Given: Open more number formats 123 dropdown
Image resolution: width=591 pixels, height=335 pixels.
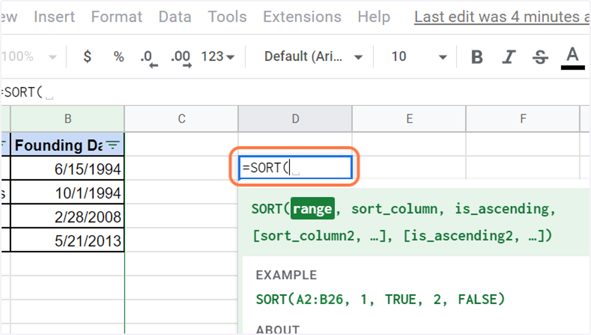Looking at the screenshot, I should [x=218, y=57].
